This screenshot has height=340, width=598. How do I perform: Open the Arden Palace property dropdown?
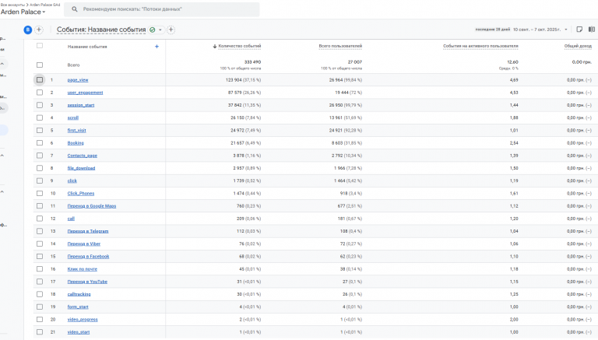click(x=23, y=12)
